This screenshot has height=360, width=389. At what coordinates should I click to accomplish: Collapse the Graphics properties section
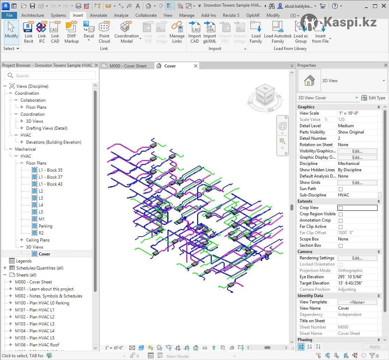[x=379, y=107]
